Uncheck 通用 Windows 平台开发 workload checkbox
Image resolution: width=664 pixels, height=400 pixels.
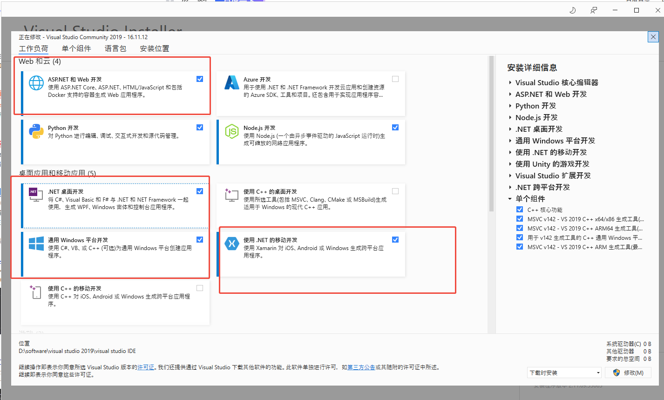(200, 239)
